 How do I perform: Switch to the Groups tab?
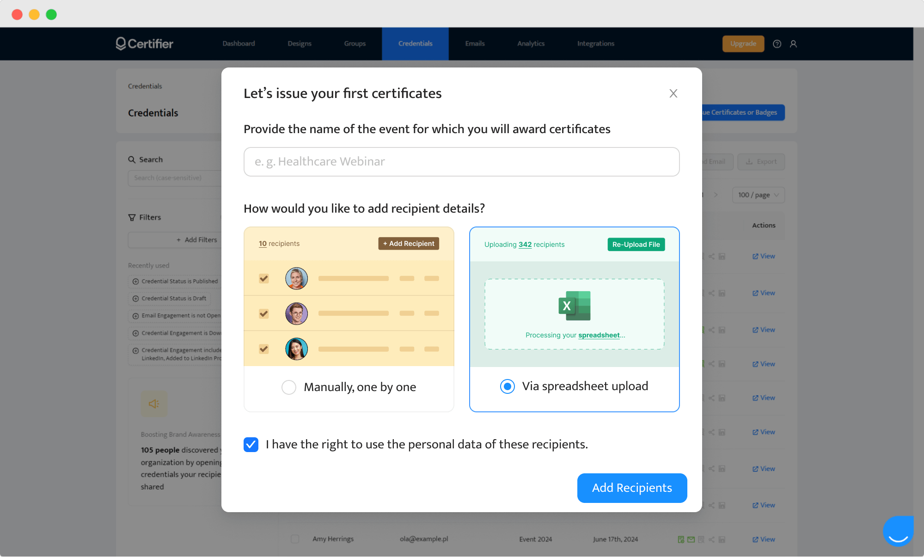point(355,43)
